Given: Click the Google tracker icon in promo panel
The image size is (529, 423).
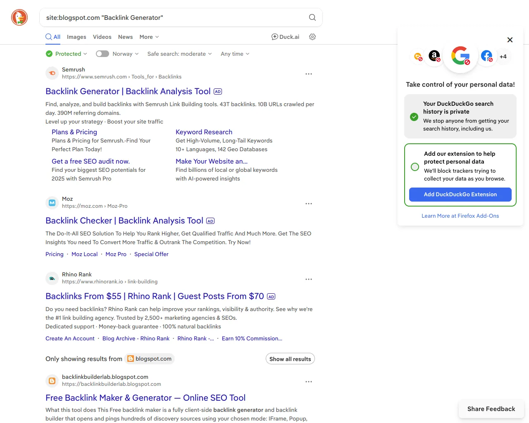Looking at the screenshot, I should coord(460,55).
